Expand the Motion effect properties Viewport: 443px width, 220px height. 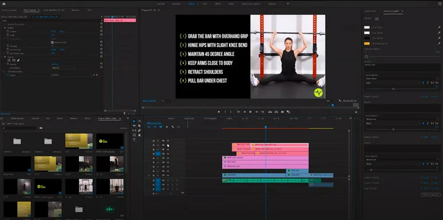pos(2,27)
